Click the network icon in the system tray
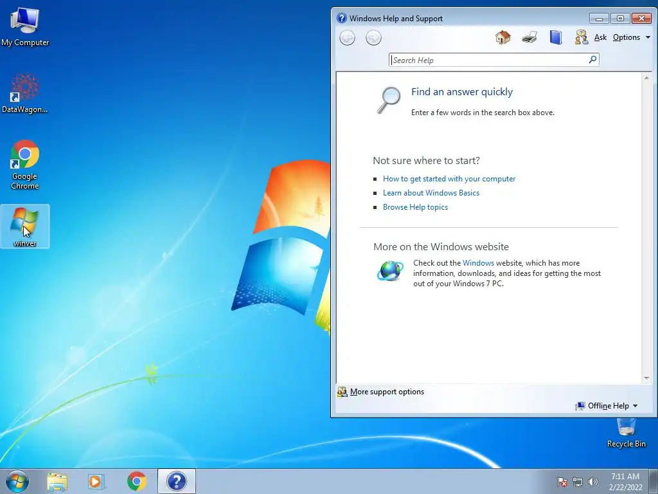 click(x=578, y=482)
